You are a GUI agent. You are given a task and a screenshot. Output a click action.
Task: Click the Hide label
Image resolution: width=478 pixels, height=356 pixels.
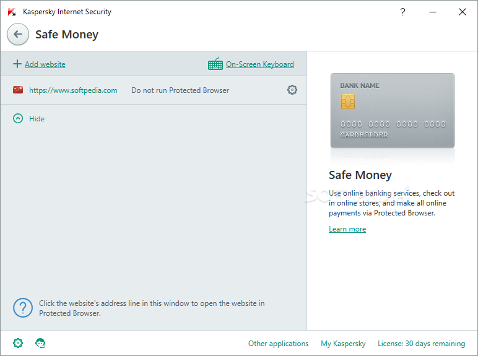click(37, 119)
